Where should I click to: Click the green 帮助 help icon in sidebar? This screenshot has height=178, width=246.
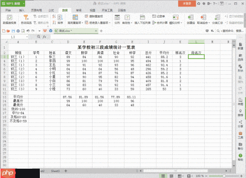[x=241, y=155]
